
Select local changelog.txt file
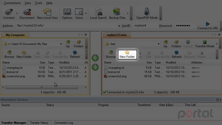pyautogui.click(x=14, y=68)
